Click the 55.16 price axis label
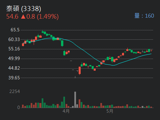The image size is (160, 120). [x=14, y=49]
